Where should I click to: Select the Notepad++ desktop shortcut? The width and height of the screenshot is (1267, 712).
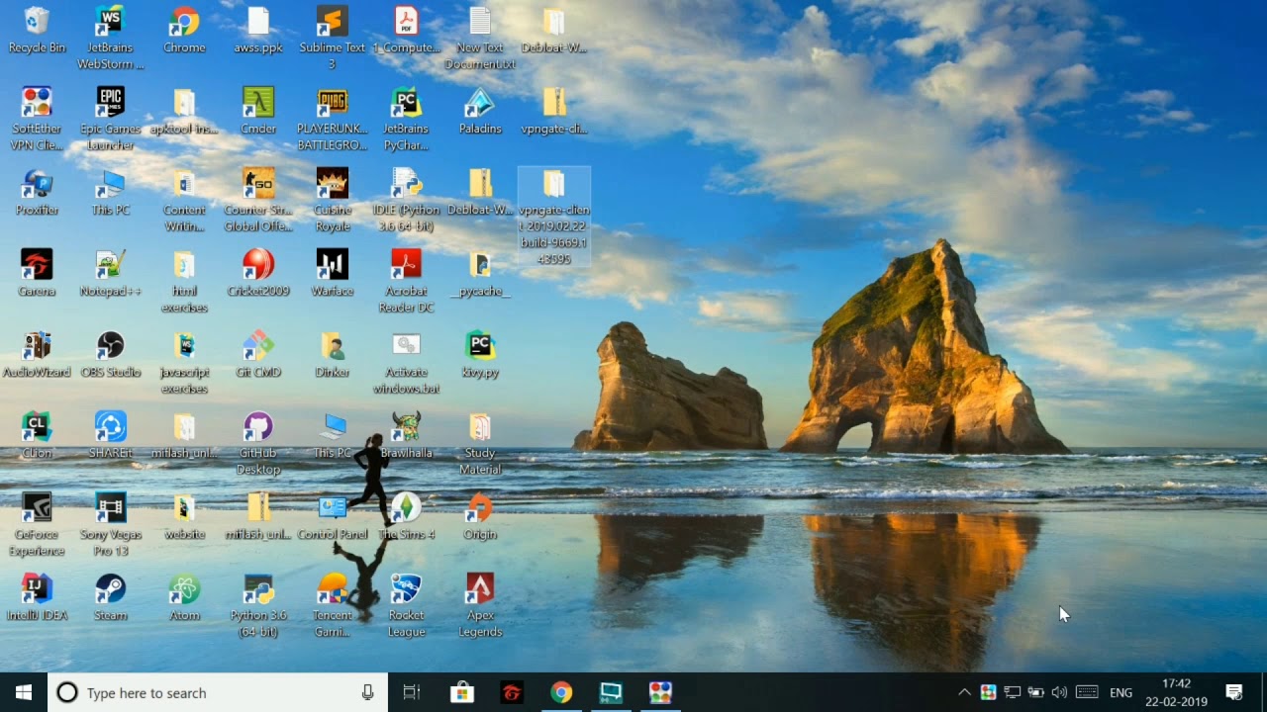coord(110,273)
